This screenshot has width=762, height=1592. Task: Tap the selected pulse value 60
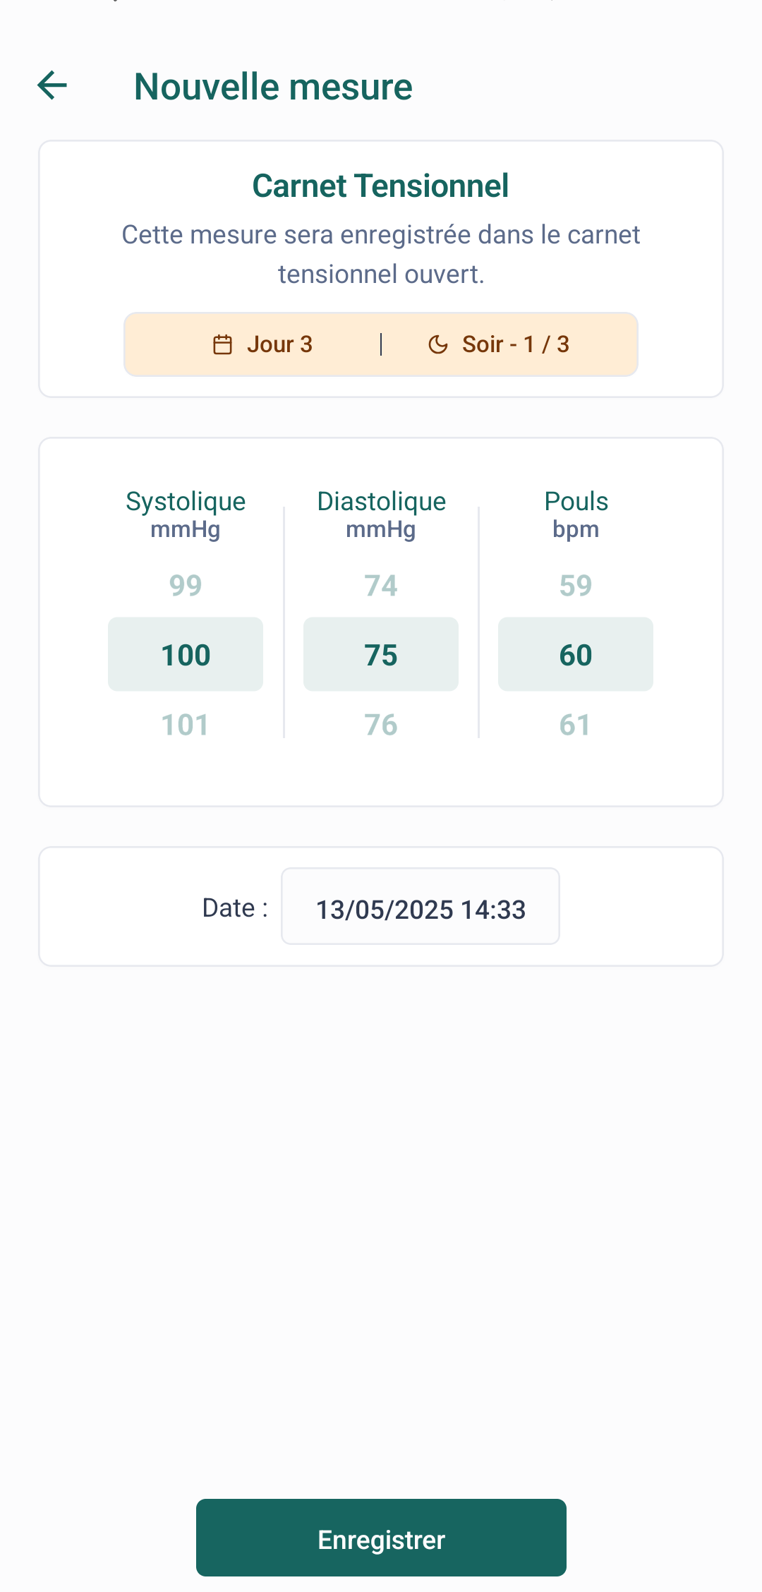pos(576,654)
